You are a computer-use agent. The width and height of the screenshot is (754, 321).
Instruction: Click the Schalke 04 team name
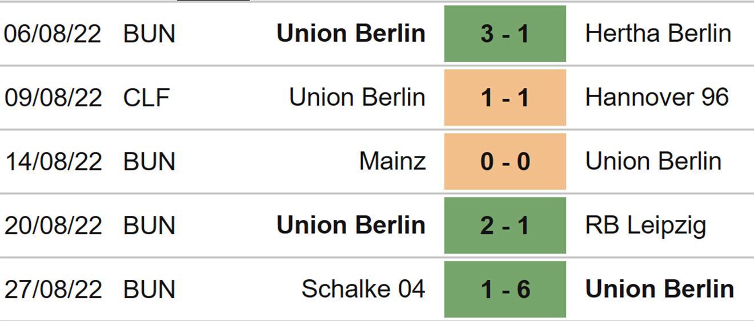coord(363,290)
